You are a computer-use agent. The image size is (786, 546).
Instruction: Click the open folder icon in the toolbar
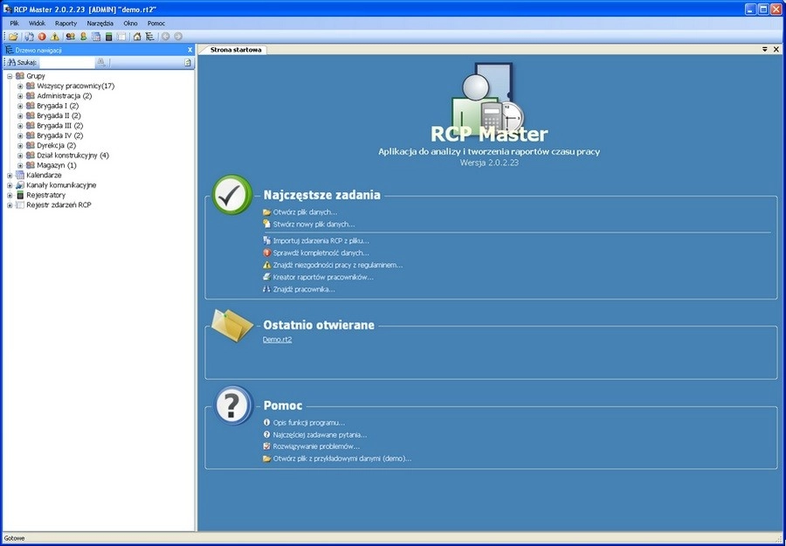(13, 37)
